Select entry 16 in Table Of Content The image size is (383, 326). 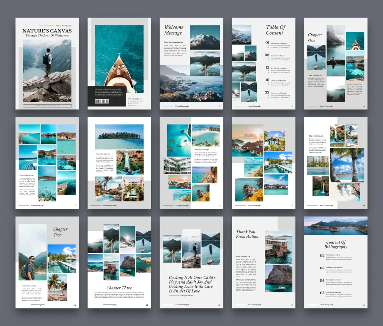coord(278,81)
